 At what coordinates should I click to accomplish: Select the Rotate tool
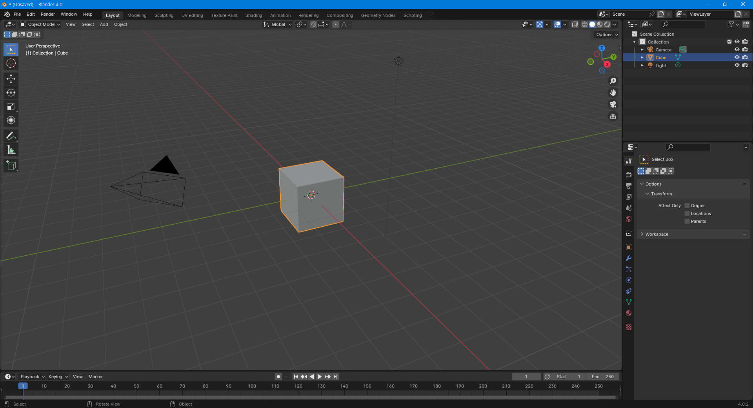tap(11, 93)
